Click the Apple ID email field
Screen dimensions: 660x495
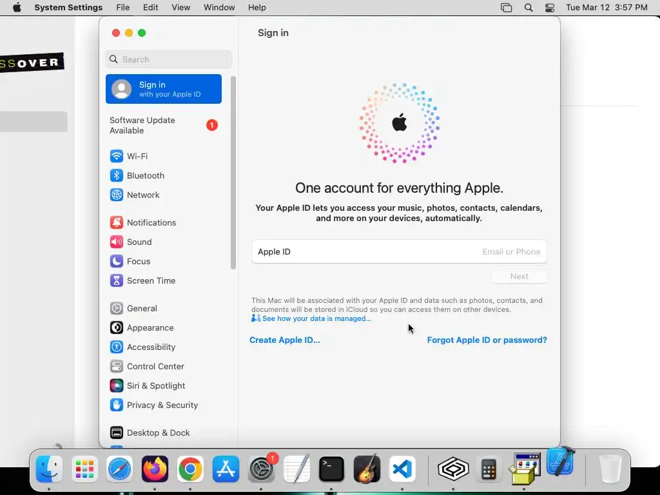[399, 252]
